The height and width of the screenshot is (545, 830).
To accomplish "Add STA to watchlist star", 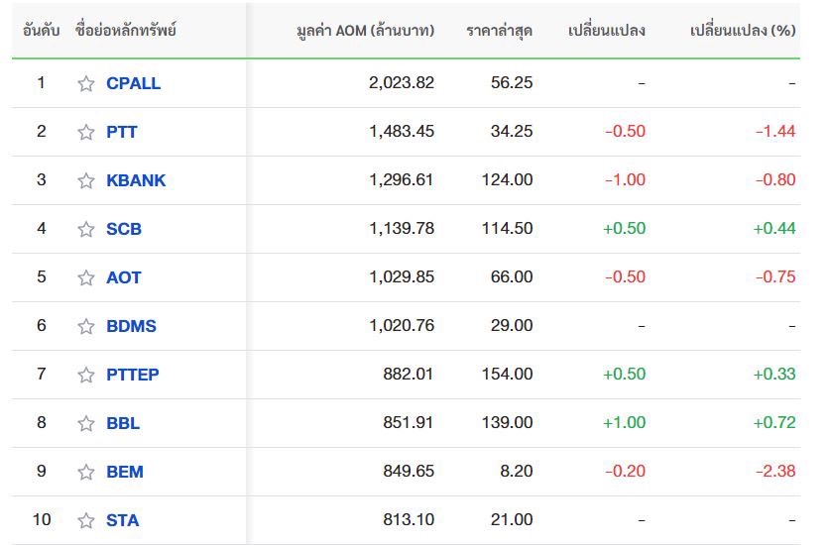I will coord(85,520).
